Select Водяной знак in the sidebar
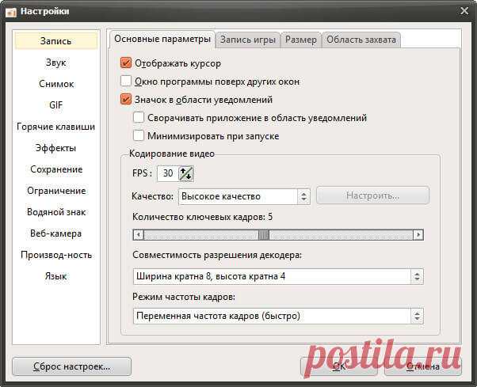The height and width of the screenshot is (387, 477). (x=56, y=212)
